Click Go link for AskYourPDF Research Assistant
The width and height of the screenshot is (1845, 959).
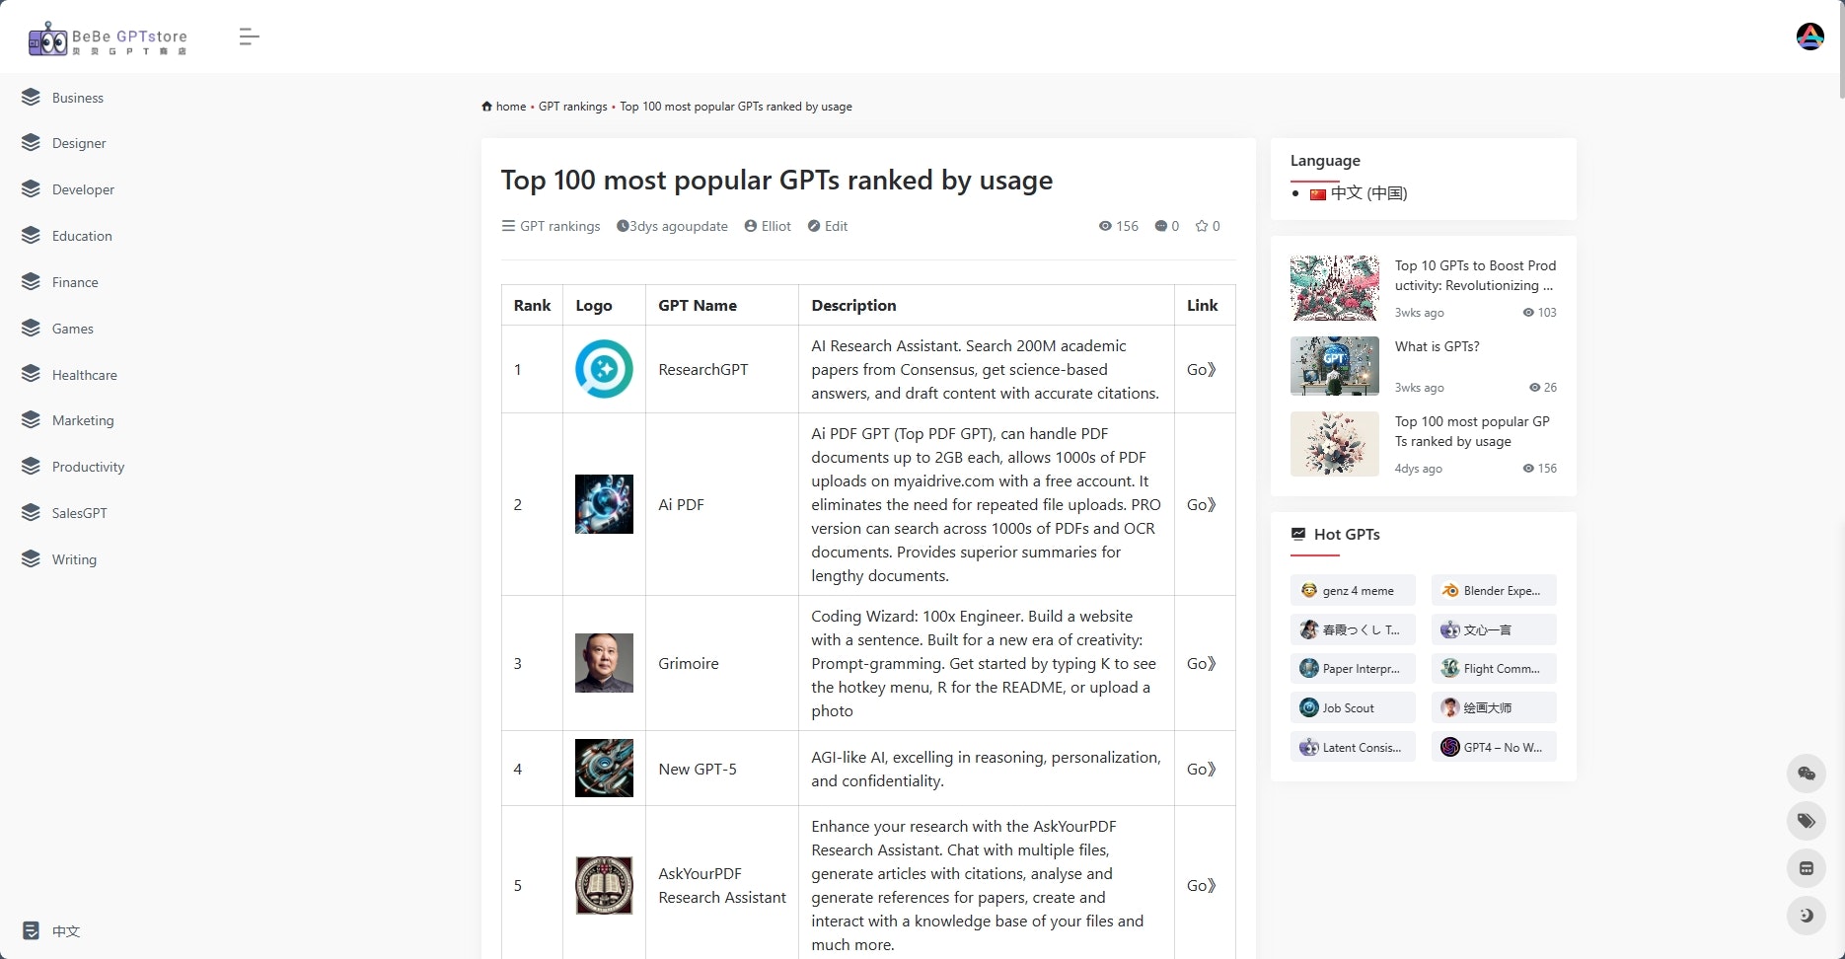(1201, 885)
